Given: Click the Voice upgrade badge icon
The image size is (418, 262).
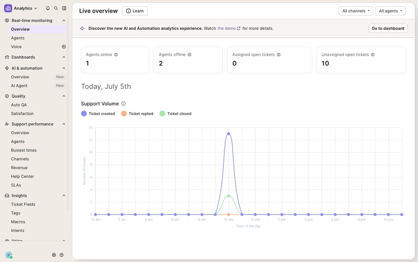Looking at the screenshot, I should pos(64,47).
